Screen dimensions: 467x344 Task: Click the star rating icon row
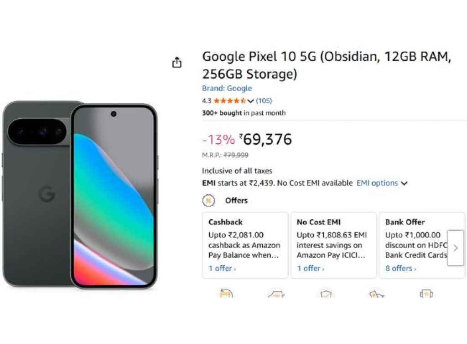pos(229,101)
